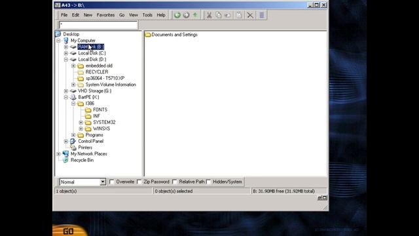Viewport: 419px width, 236px height.
Task: Go up one folder level
Action: pyautogui.click(x=195, y=15)
